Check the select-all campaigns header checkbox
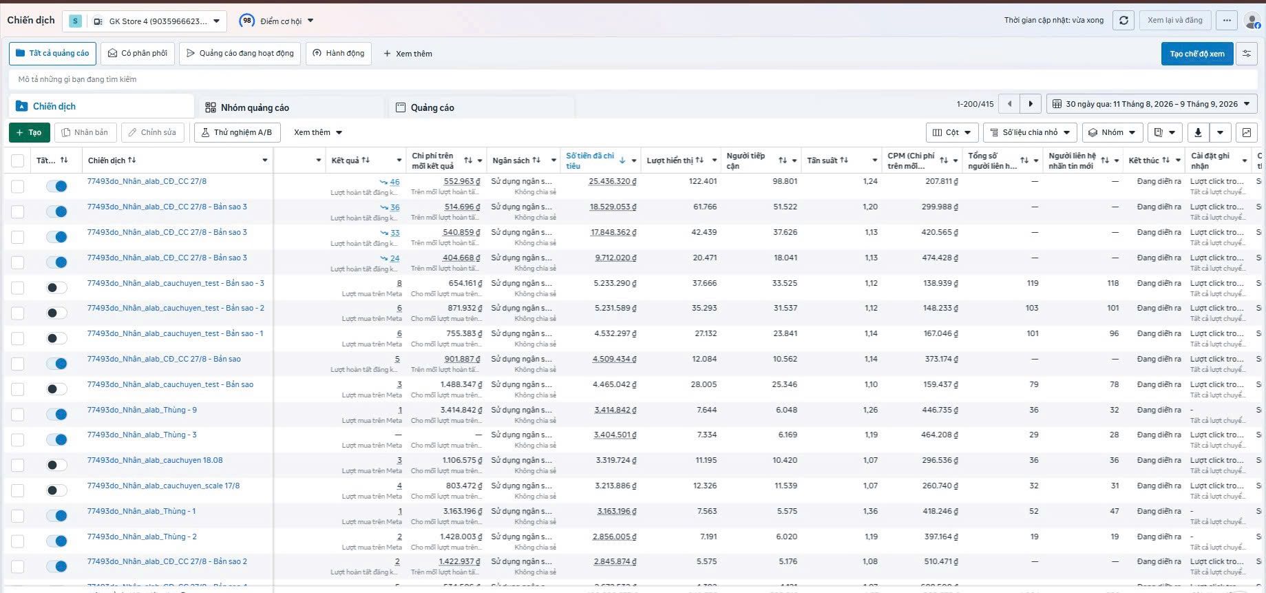This screenshot has height=593, width=1266. (18, 160)
